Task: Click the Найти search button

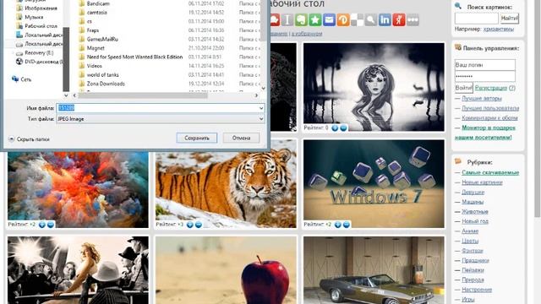Action: (x=509, y=19)
